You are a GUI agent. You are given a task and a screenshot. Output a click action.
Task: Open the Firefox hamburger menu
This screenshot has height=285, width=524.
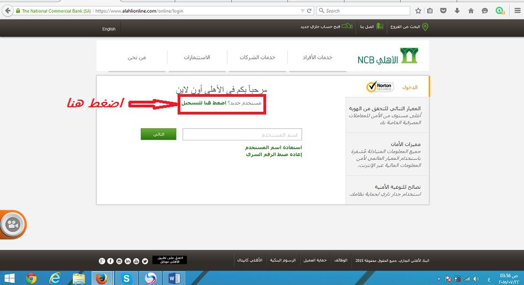point(515,11)
